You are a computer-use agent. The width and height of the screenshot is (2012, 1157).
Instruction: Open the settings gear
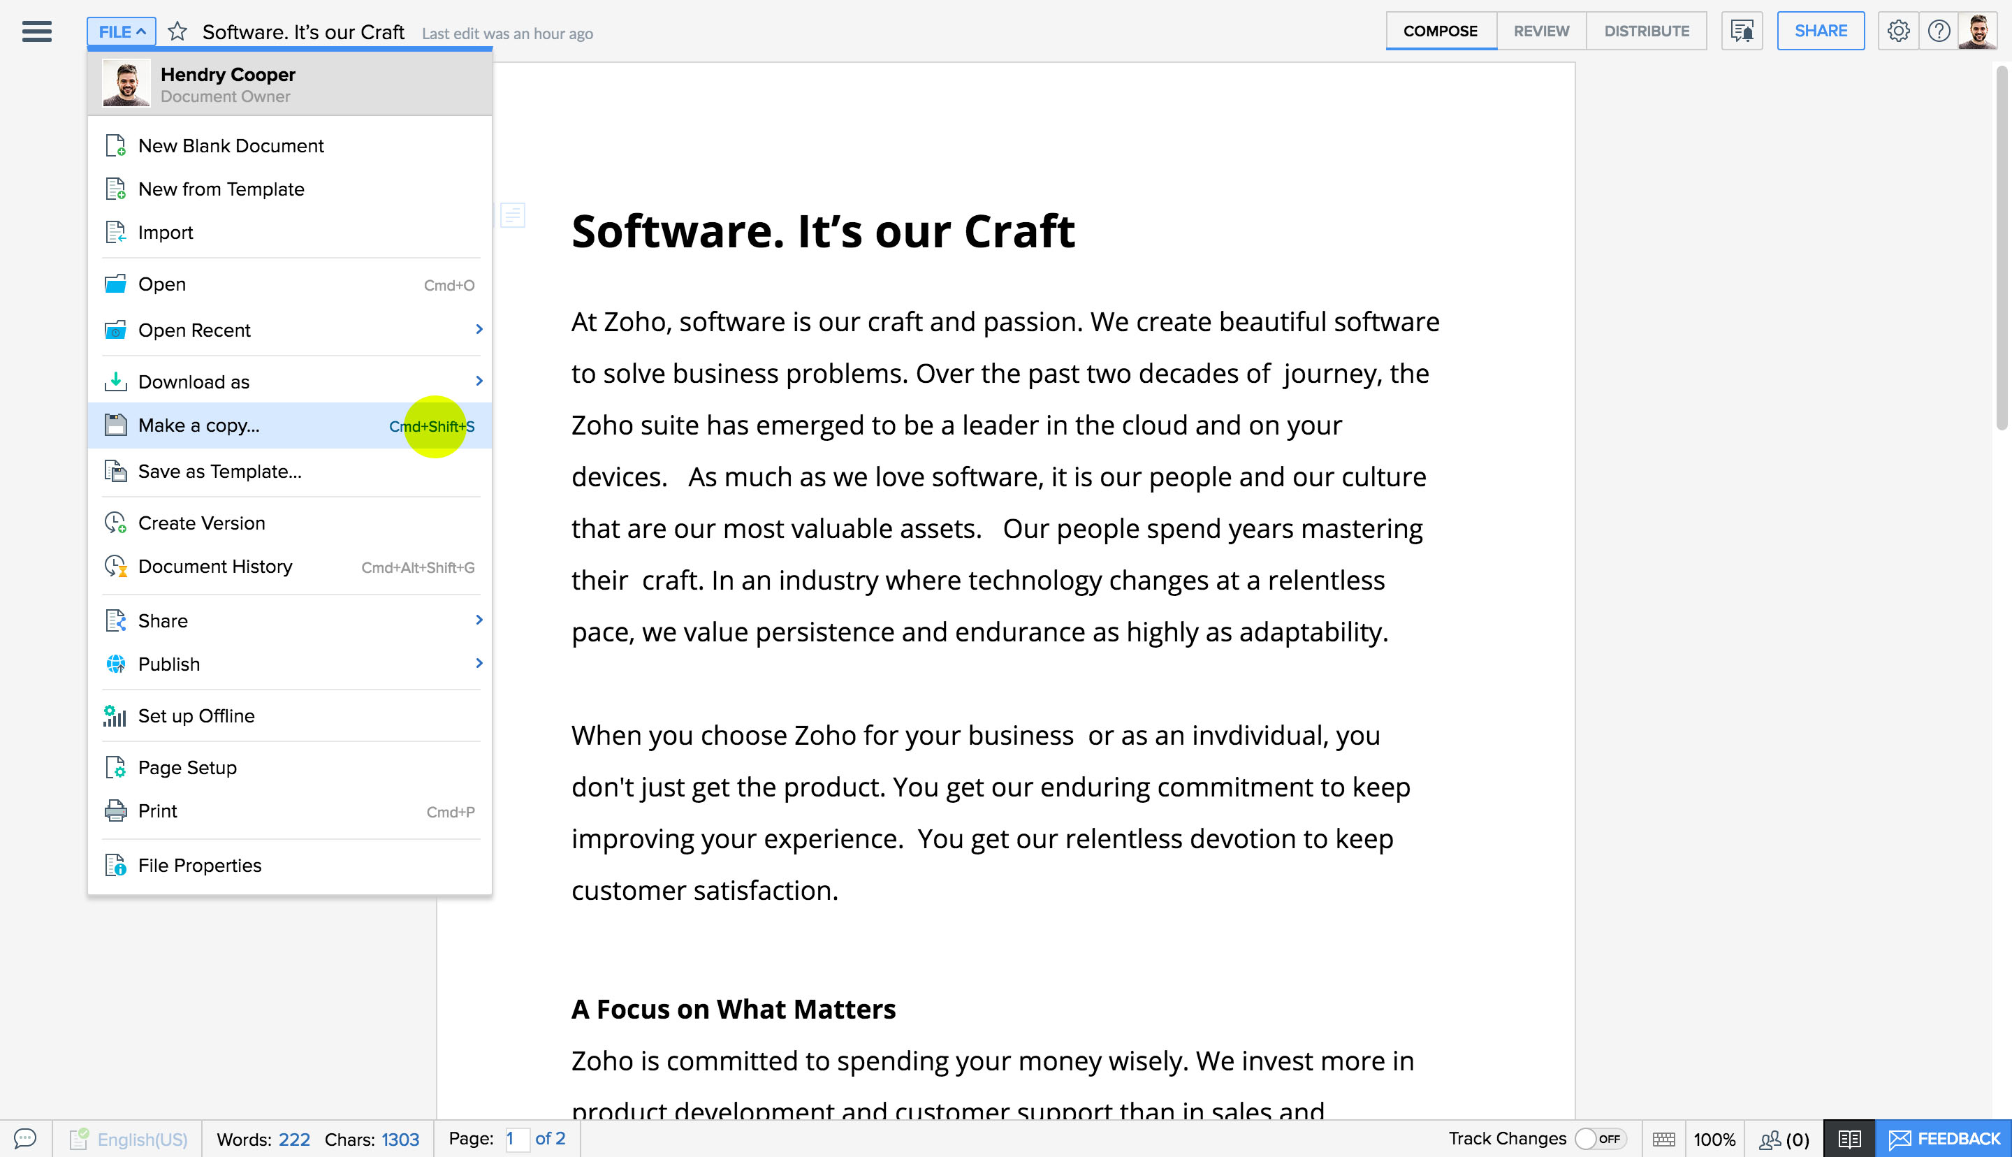pos(1898,31)
